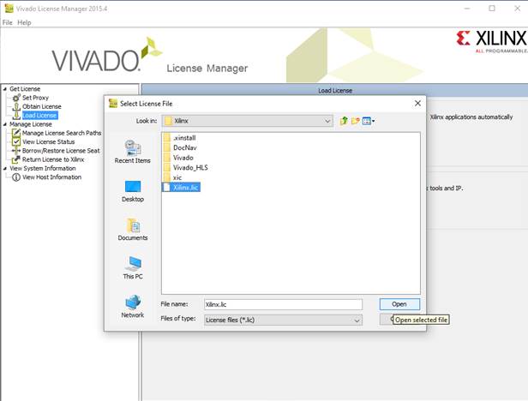Click the Load License panel header
This screenshot has width=528, height=401.
(x=334, y=90)
